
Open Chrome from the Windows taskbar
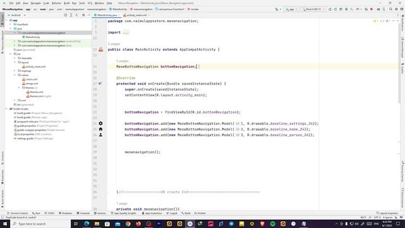pyautogui.click(x=128, y=224)
